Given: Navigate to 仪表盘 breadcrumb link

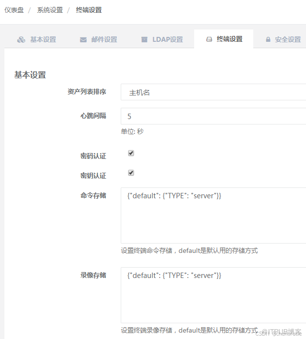Looking at the screenshot, I should (14, 10).
